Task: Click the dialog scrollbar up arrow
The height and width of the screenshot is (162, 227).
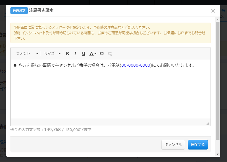Action: click(218, 19)
